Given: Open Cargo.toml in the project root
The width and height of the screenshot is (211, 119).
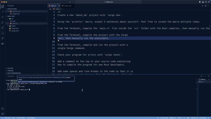Looking at the screenshot, I should coord(26,31).
